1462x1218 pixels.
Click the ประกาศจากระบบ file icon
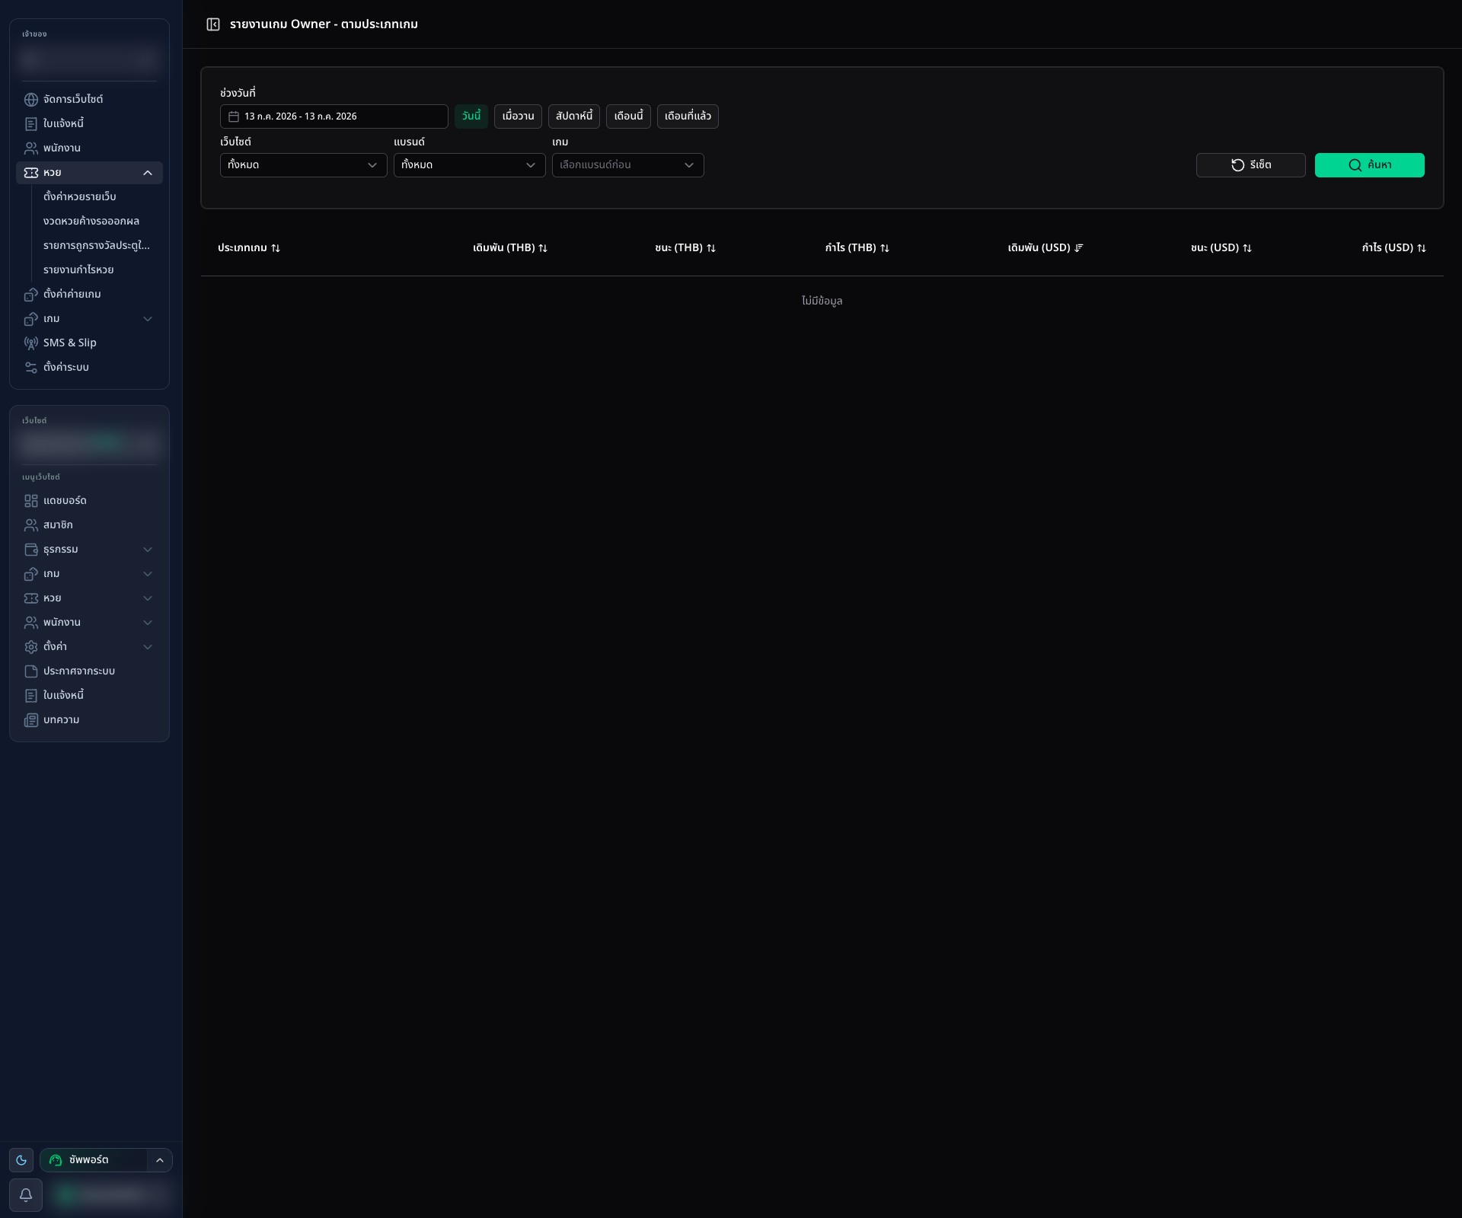31,671
